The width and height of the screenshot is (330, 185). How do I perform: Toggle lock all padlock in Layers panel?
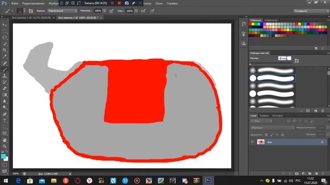point(283,135)
